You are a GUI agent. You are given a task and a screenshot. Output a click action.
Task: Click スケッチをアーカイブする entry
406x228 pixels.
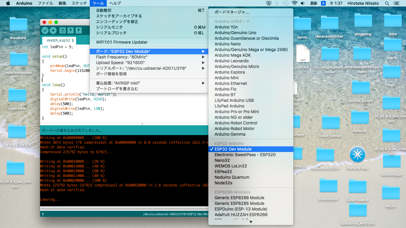[x=149, y=16]
